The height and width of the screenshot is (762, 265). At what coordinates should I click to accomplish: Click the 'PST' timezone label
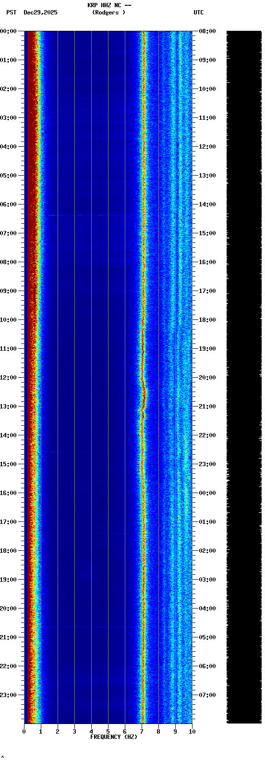[x=11, y=13]
